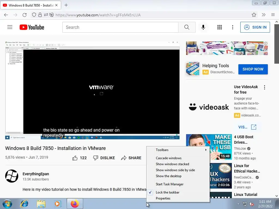Click the DISLIKE thumbs down button
The height and width of the screenshot is (209, 279).
pos(104,158)
